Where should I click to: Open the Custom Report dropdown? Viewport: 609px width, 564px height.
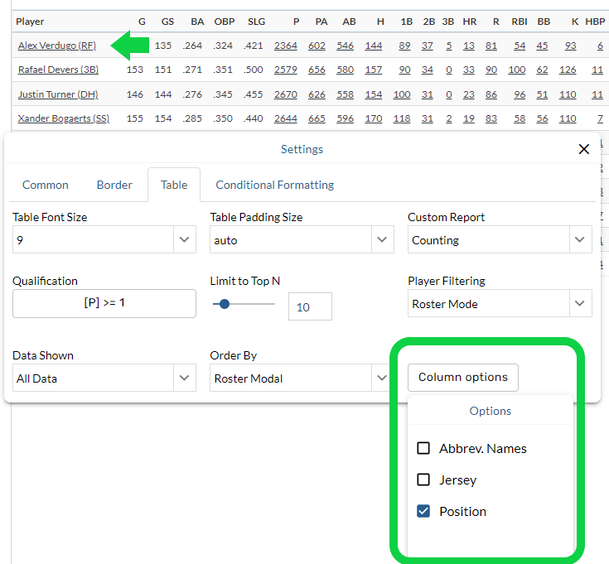pyautogui.click(x=500, y=240)
